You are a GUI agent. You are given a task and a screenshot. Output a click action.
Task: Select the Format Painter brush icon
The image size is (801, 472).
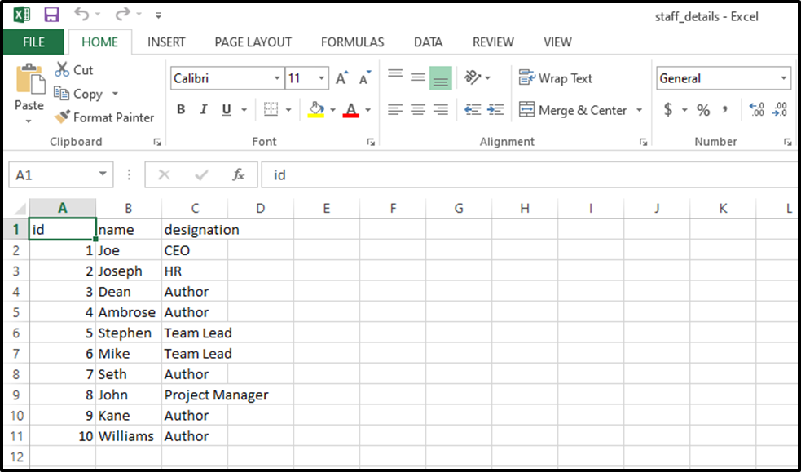(62, 117)
